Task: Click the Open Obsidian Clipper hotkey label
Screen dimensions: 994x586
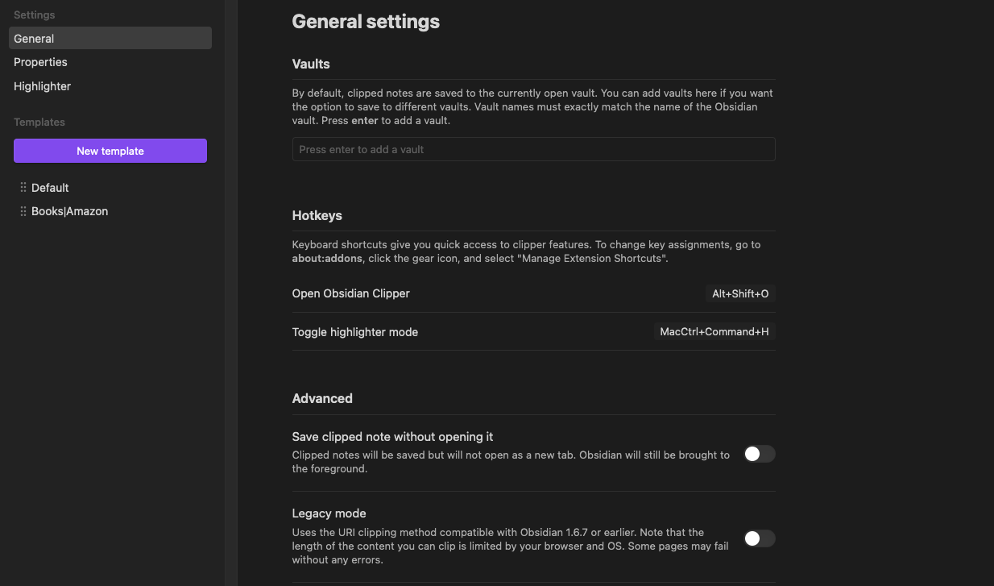Action: (350, 293)
